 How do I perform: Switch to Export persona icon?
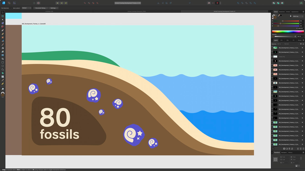pyautogui.click(x=14, y=3)
